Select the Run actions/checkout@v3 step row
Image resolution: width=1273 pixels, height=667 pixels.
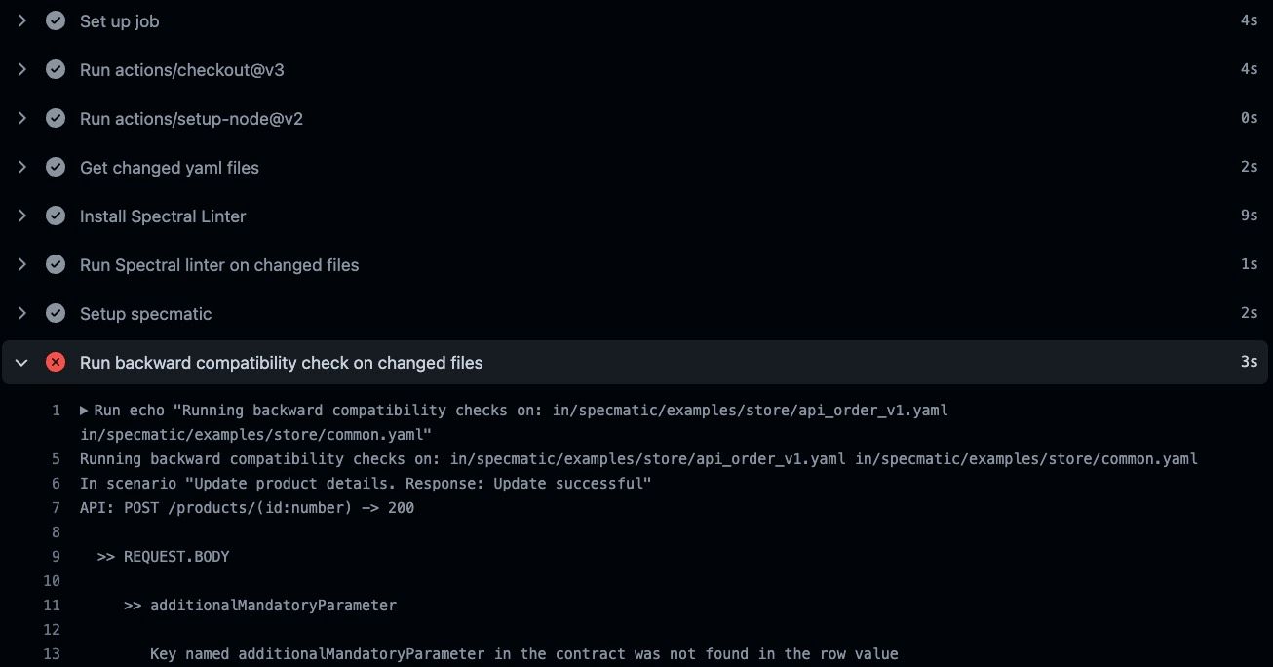[181, 69]
